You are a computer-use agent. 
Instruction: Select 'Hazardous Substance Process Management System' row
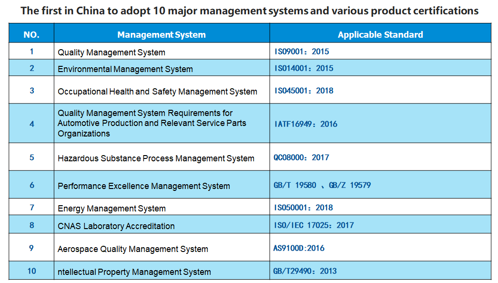pos(250,157)
